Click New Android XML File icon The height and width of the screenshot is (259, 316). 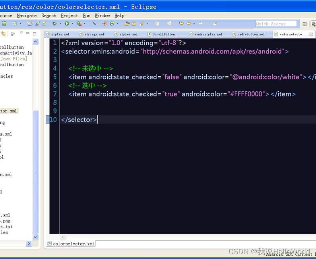[x=45, y=23]
